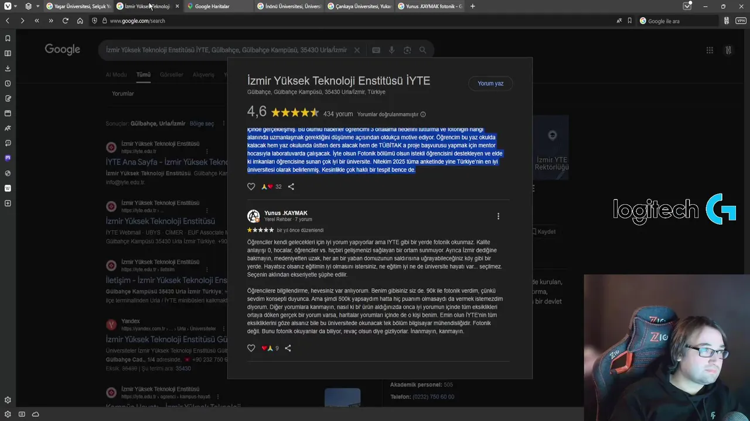Viewport: 750px width, 421px height.
Task: Open the Vivaldi main menu
Action: 8,6
